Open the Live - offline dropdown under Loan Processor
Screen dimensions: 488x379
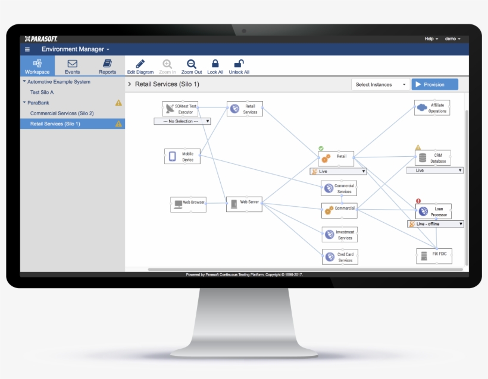point(434,223)
